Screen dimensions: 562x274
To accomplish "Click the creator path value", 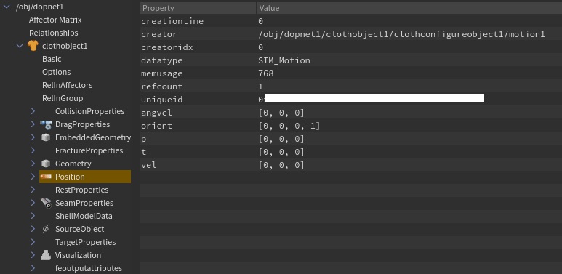I will pos(401,34).
